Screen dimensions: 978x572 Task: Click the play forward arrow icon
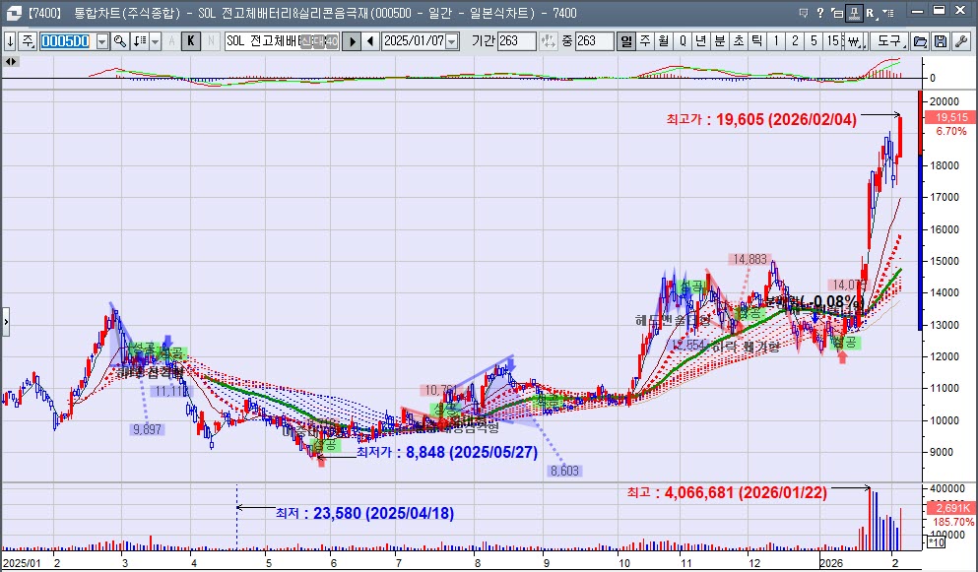[x=352, y=41]
